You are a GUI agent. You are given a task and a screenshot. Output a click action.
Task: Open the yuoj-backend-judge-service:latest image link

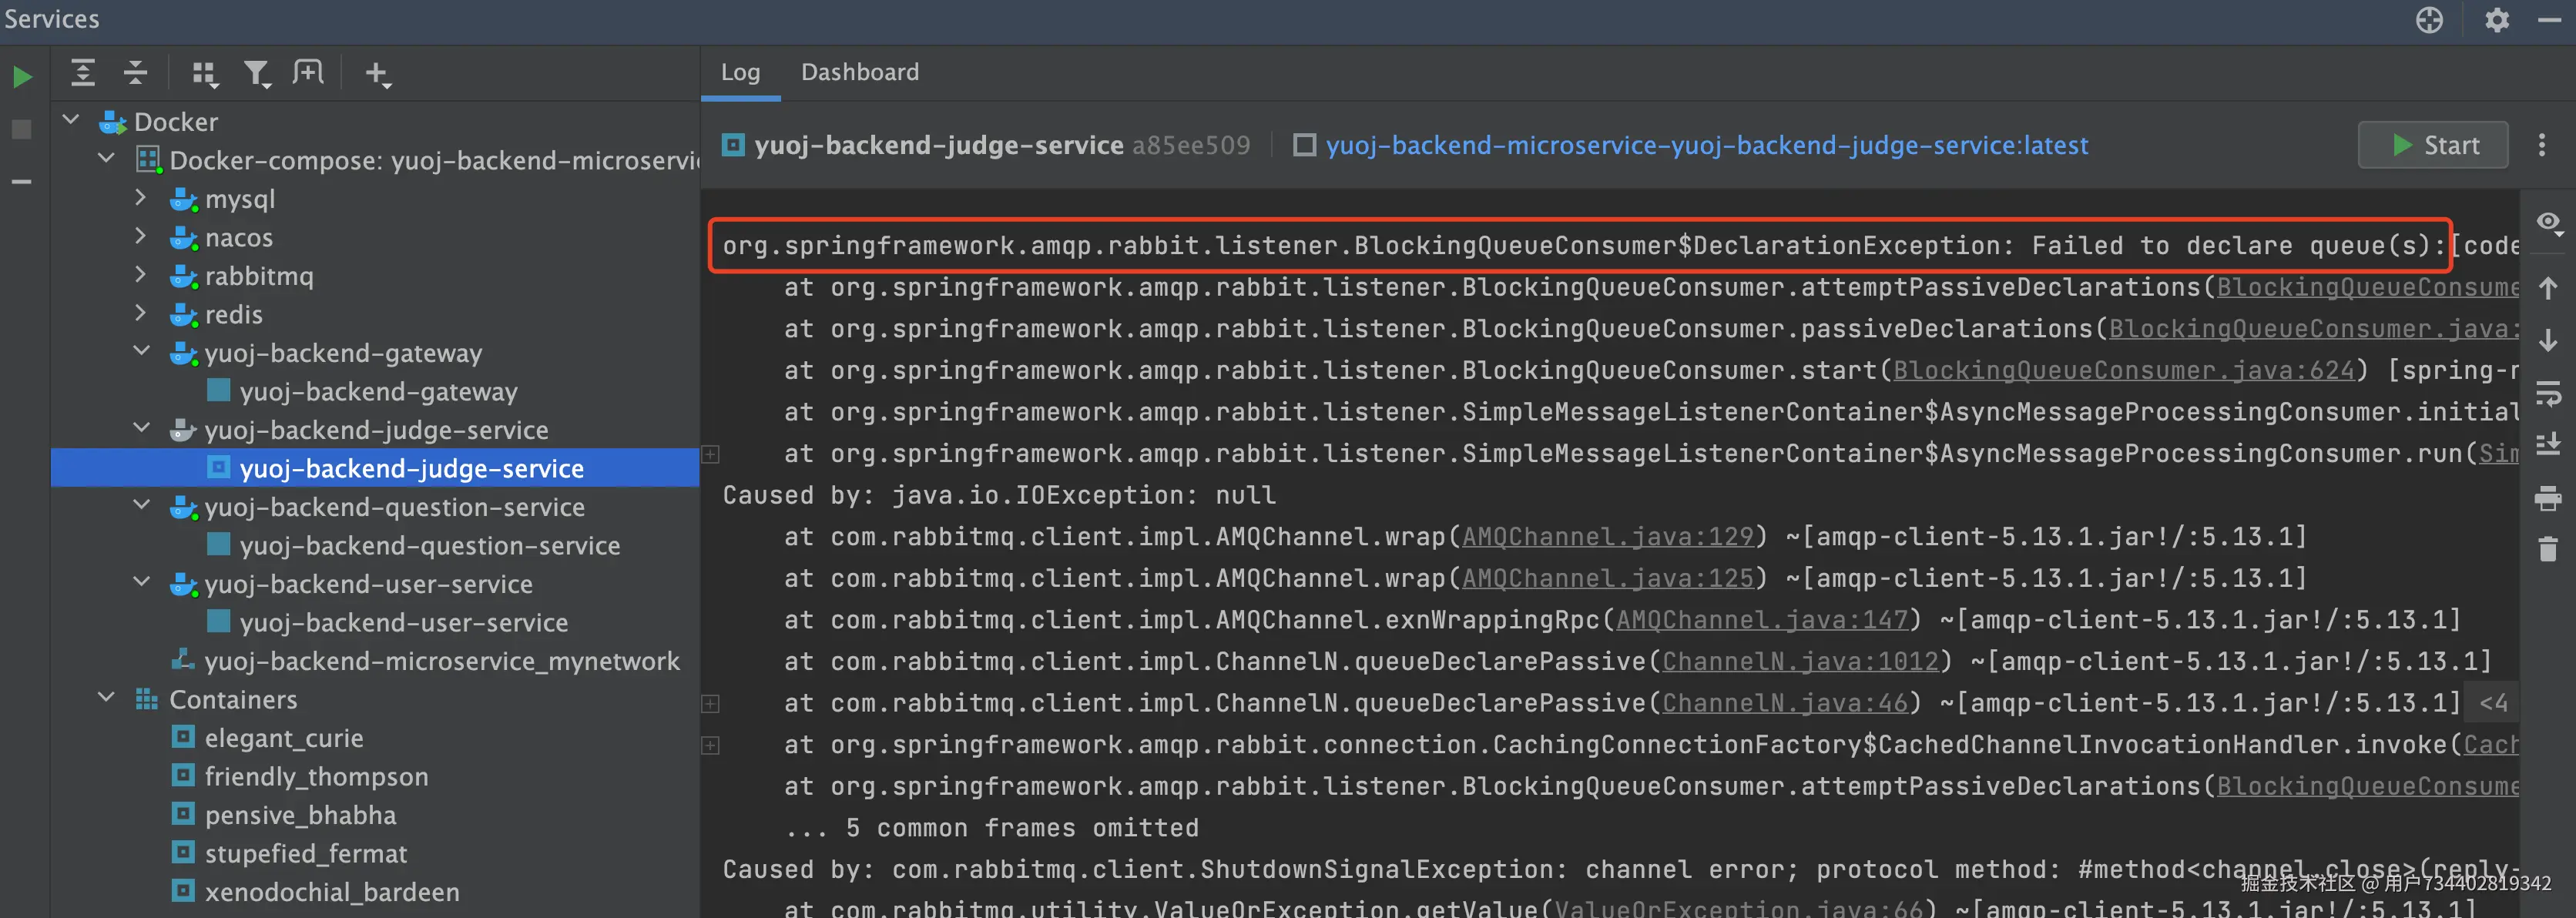[x=1707, y=146]
